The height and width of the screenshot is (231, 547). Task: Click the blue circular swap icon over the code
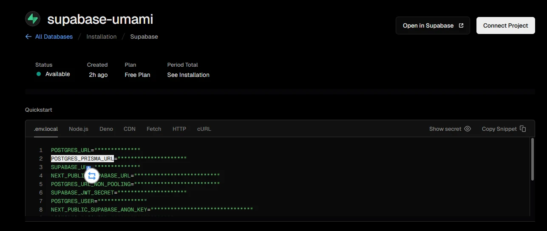pyautogui.click(x=92, y=175)
